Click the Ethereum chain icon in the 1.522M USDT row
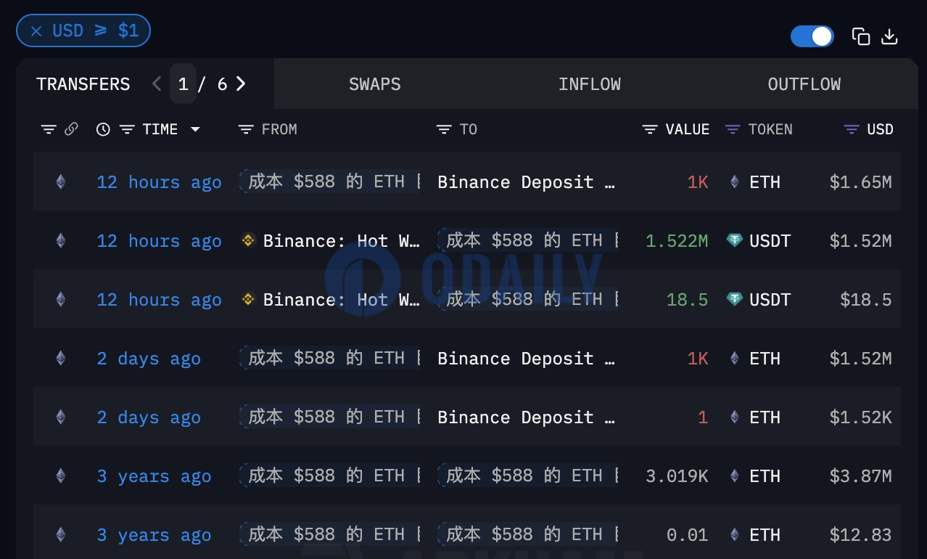 point(61,240)
